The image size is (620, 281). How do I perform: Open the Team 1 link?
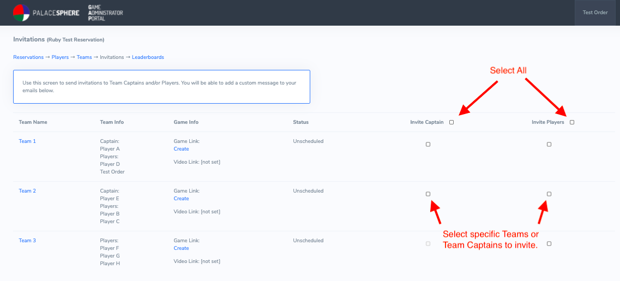coord(27,141)
